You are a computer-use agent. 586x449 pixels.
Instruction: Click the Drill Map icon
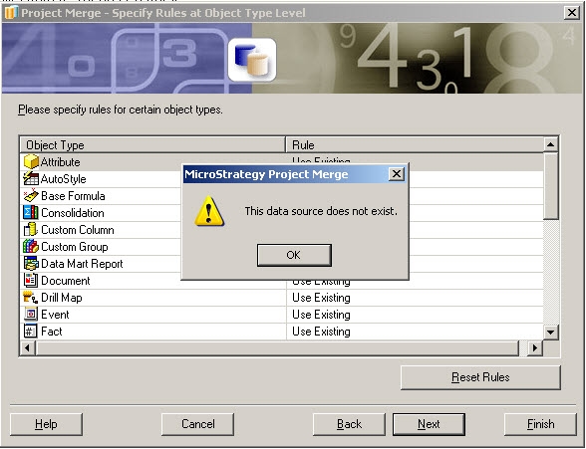[31, 297]
